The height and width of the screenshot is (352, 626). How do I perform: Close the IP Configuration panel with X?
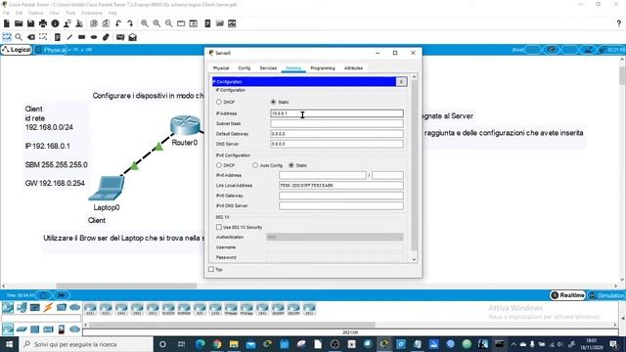401,82
